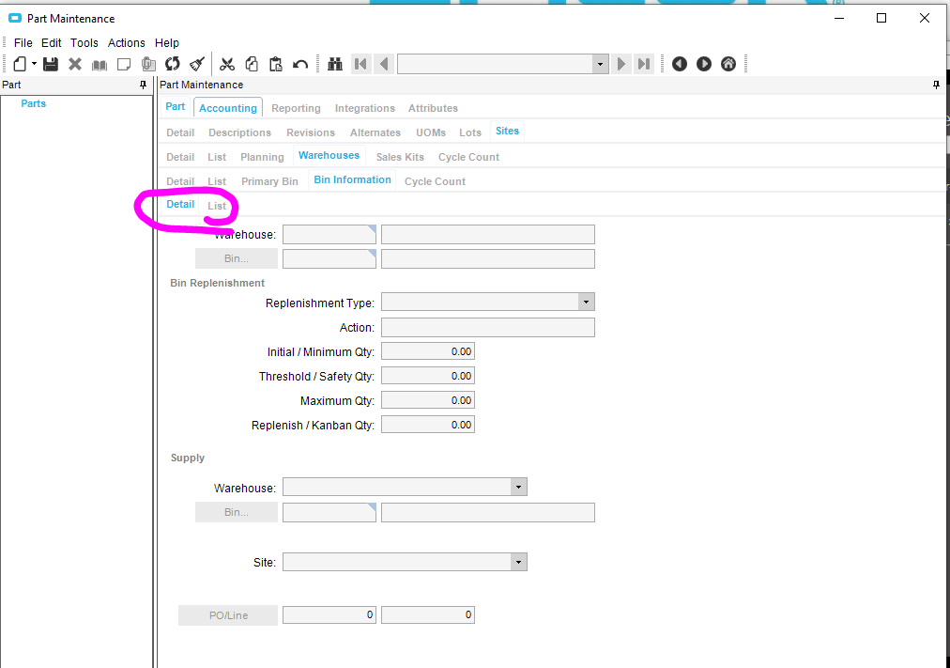950x668 pixels.
Task: Open the Help menu
Action: 166,43
